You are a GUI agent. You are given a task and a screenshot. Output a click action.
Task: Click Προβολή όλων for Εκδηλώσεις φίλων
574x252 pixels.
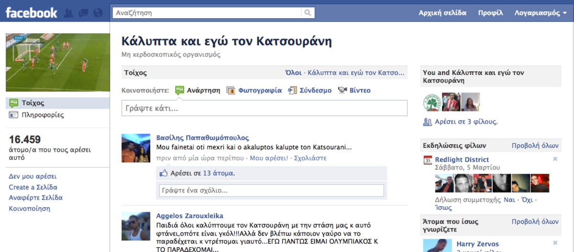pos(535,145)
